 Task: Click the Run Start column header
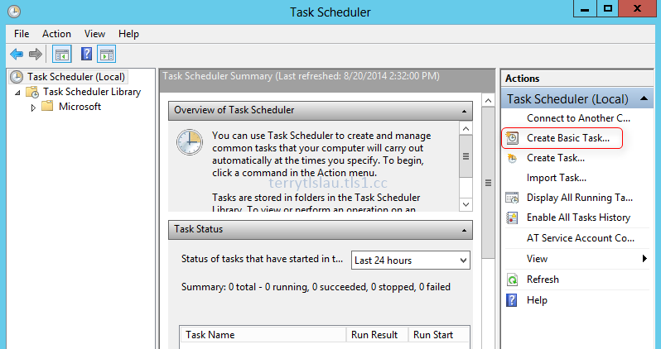click(439, 335)
